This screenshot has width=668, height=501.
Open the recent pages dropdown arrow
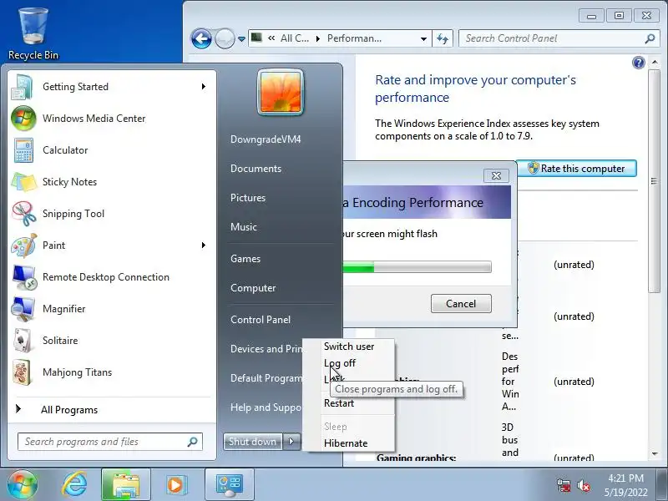pos(241,38)
